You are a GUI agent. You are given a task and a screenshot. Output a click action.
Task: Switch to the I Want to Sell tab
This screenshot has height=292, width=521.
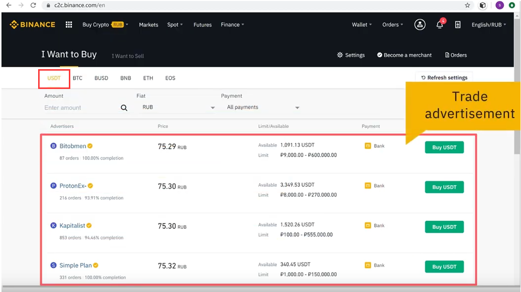[128, 56]
